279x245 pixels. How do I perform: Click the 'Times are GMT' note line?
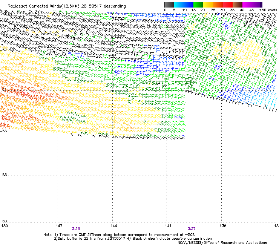point(119,235)
